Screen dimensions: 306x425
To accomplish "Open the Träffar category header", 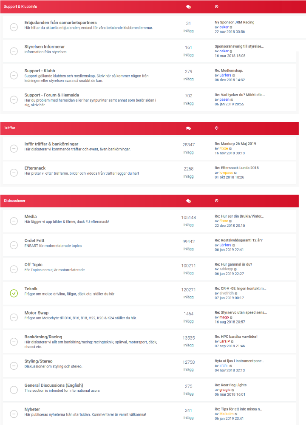I will click(x=10, y=128).
